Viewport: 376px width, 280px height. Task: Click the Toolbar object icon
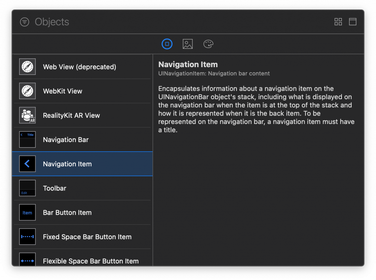(28, 188)
